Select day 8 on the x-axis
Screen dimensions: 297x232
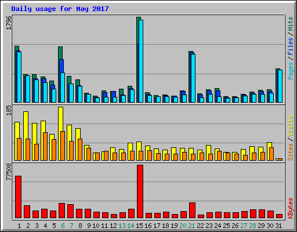[80, 226]
